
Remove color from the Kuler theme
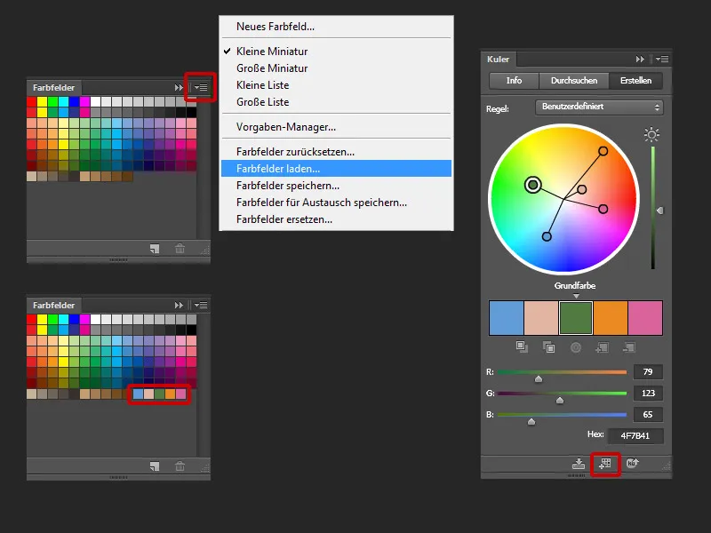(x=629, y=347)
